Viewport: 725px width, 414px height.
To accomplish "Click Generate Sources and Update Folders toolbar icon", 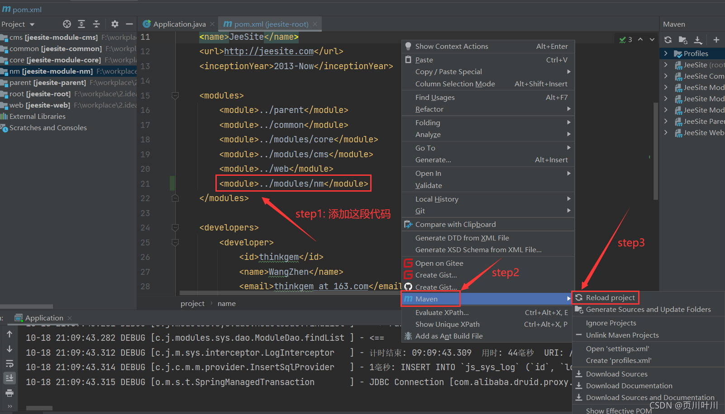I will [x=683, y=40].
